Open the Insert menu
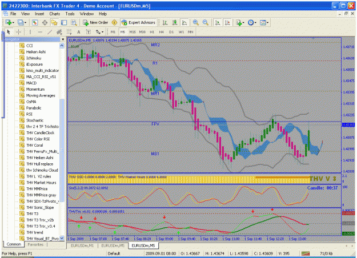The image size is (357, 258). tap(39, 14)
